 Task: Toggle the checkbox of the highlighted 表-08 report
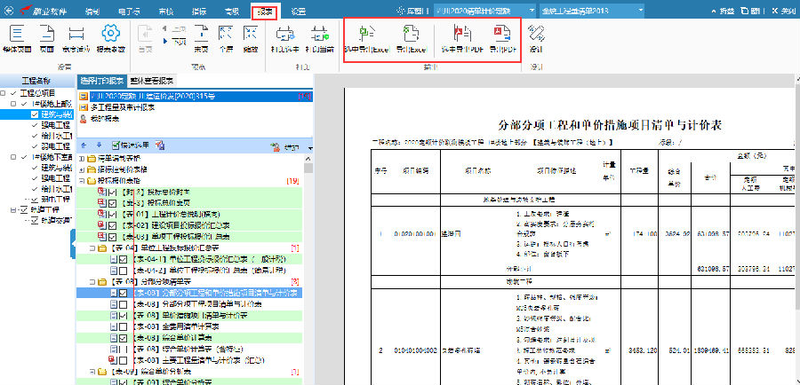[124, 292]
